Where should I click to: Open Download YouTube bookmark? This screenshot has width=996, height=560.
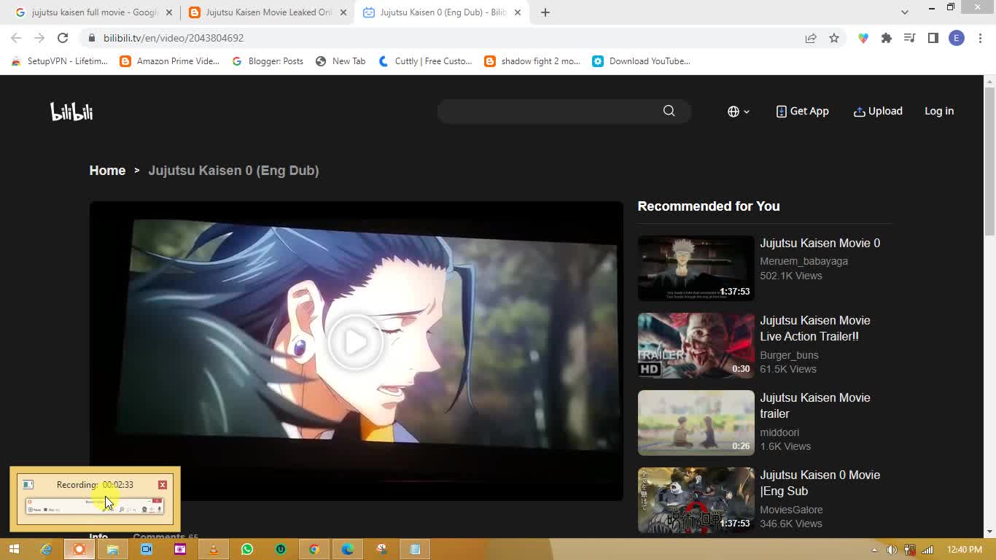[641, 61]
